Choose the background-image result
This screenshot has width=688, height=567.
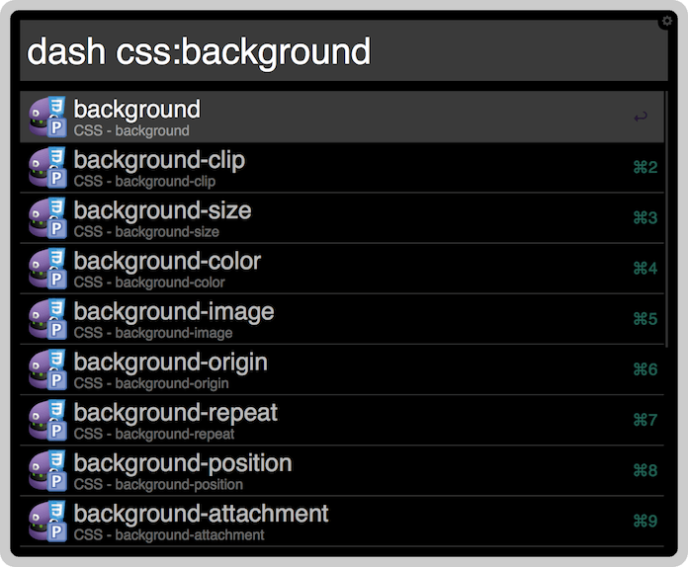(342, 319)
